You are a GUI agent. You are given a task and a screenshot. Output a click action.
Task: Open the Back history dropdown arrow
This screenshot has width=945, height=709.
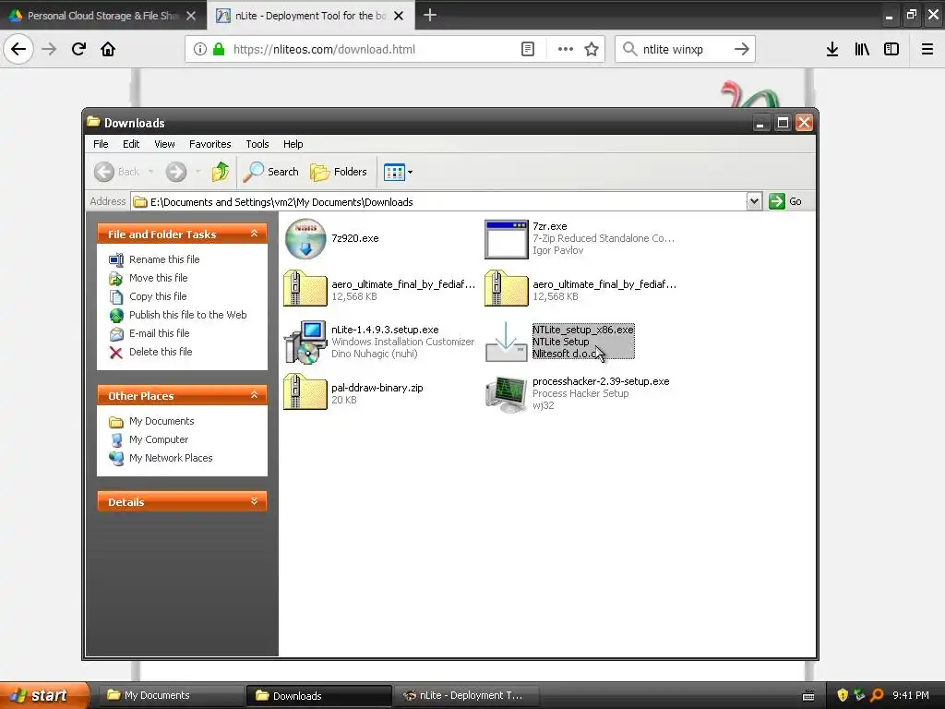[150, 172]
